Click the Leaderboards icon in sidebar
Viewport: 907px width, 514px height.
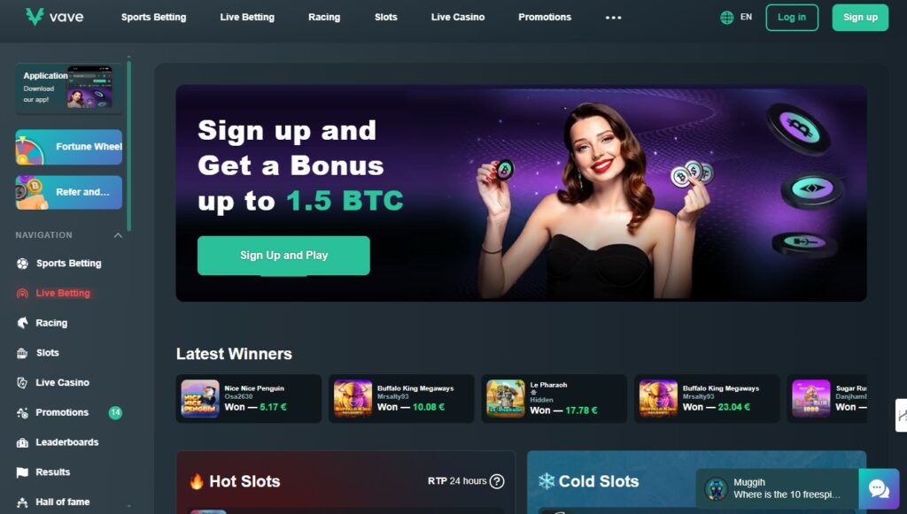(22, 442)
